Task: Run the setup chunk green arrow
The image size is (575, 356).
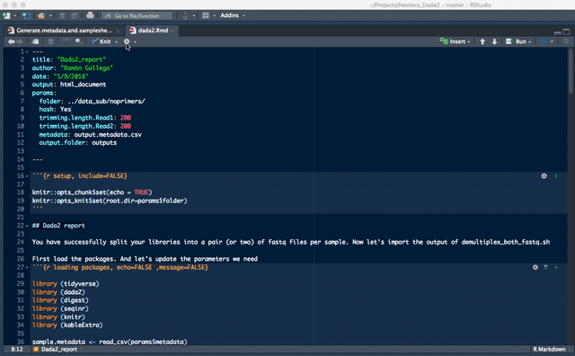Action: 556,176
